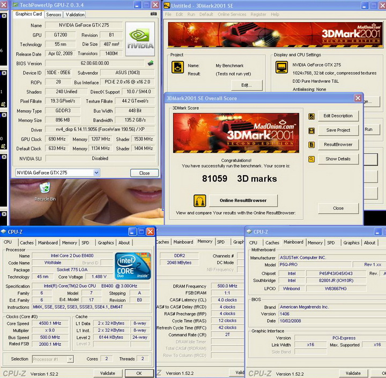Open the Graphics tab in right CPU-Z window

351,243
